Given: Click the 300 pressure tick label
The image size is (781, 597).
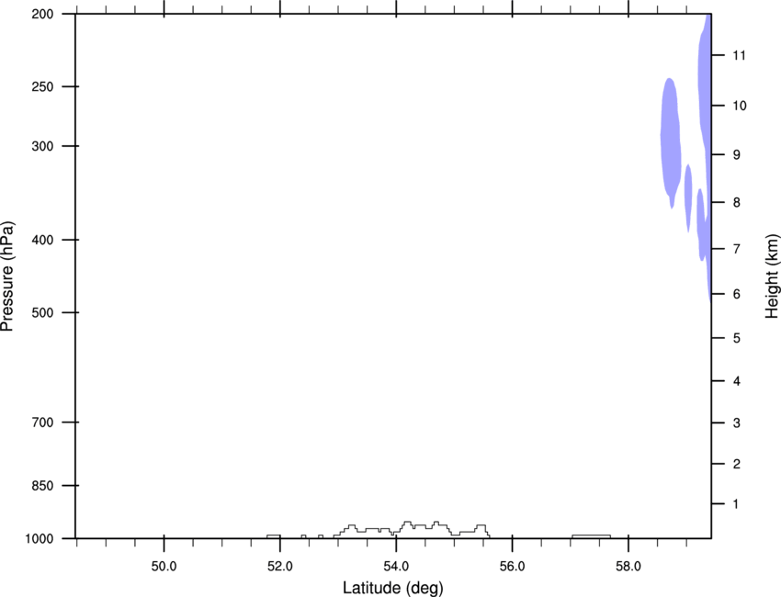Looking at the screenshot, I should (x=42, y=146).
